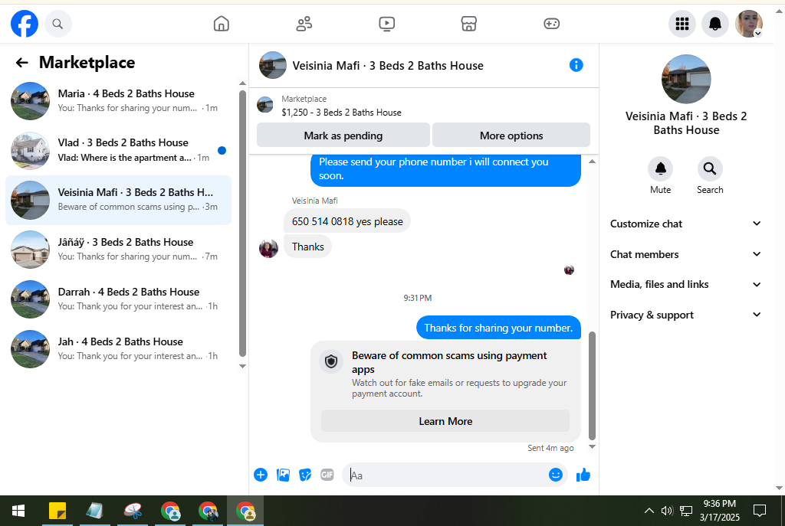Choose a sticker icon

point(305,475)
